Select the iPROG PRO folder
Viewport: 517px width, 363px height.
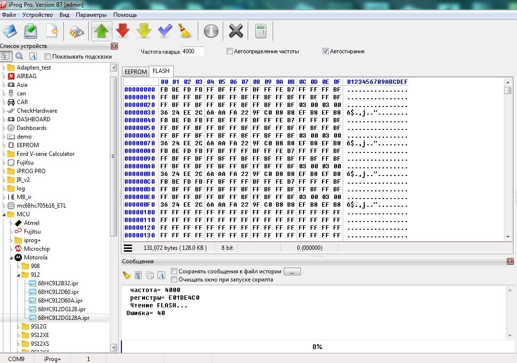pyautogui.click(x=31, y=171)
